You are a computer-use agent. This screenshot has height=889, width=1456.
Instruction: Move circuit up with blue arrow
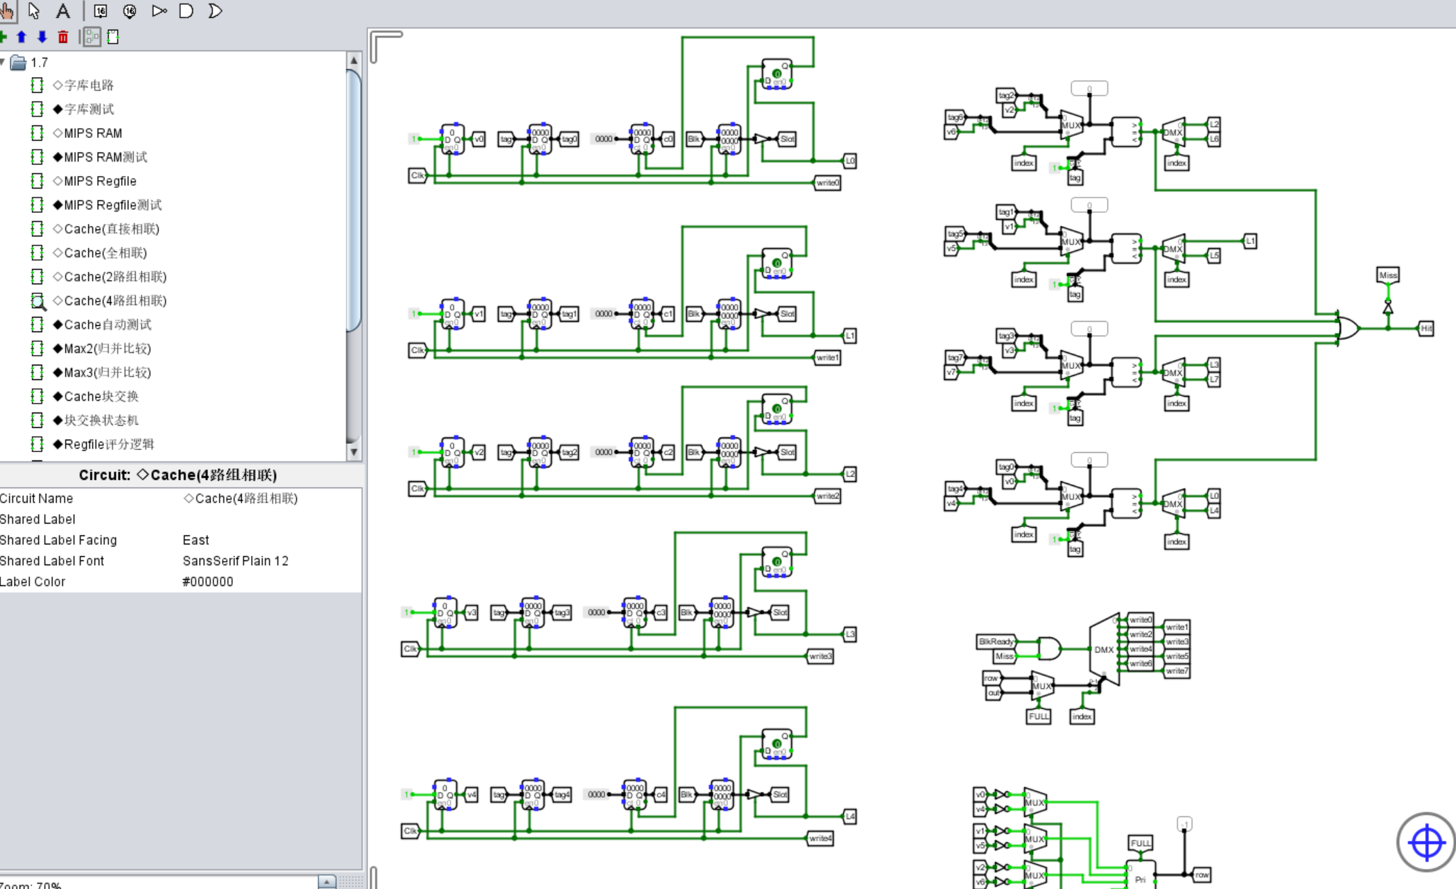(x=21, y=37)
